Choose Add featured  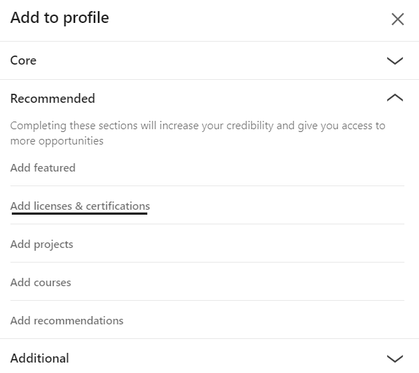pos(42,167)
